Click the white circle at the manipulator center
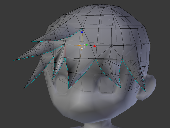The width and height of the screenshot is (170, 128). [82, 46]
